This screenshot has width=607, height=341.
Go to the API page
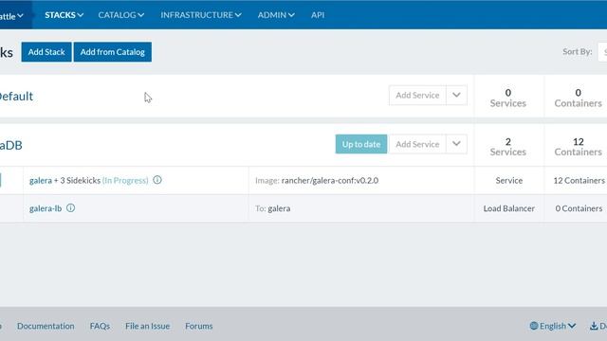tap(318, 15)
